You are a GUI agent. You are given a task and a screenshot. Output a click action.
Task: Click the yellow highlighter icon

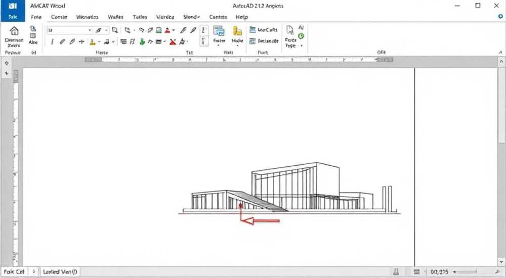tap(92, 41)
